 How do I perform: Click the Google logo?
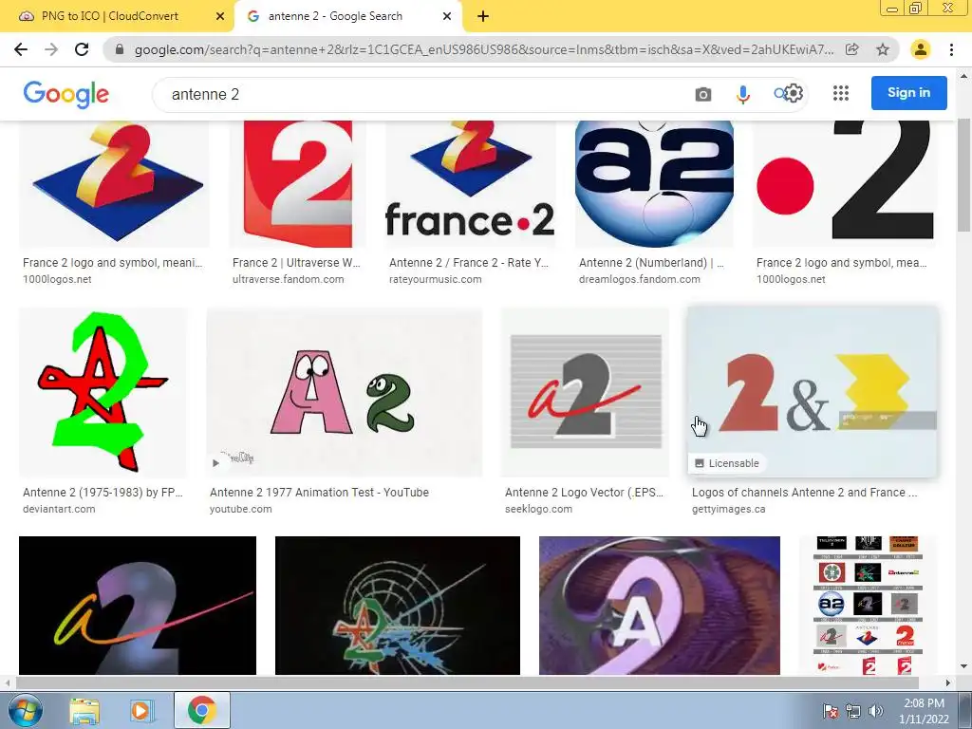pos(65,94)
